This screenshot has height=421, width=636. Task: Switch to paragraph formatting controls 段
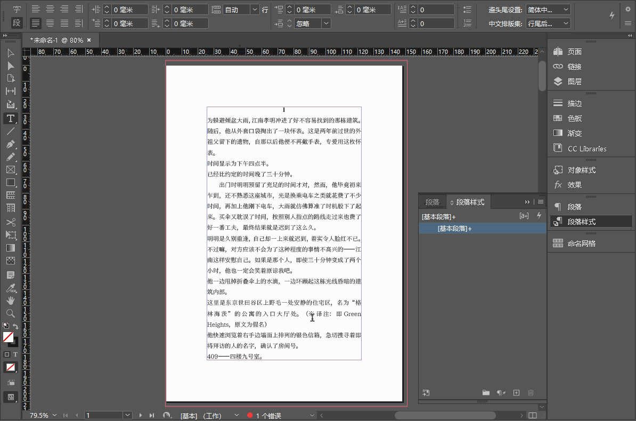[16, 23]
